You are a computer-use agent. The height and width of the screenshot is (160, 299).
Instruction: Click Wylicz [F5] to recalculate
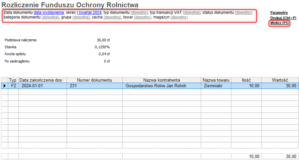279,23
